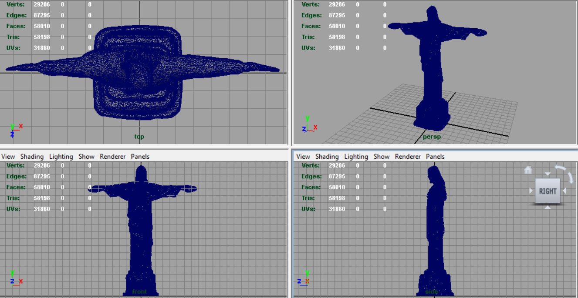Click the "persp" view label
Viewport: 578px width, 298px height.
pos(432,137)
